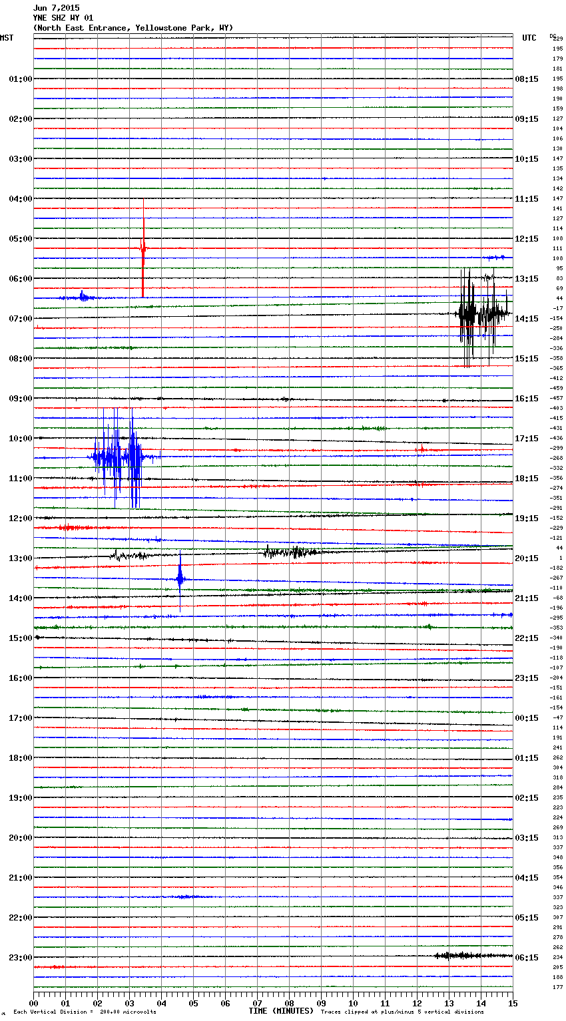Select the 23:00 MST time label

click(21, 958)
